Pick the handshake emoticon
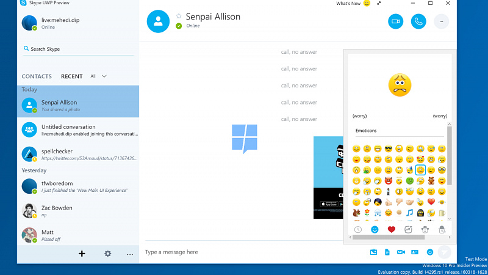Image resolution: width=488 pixels, height=275 pixels. (x=410, y=202)
